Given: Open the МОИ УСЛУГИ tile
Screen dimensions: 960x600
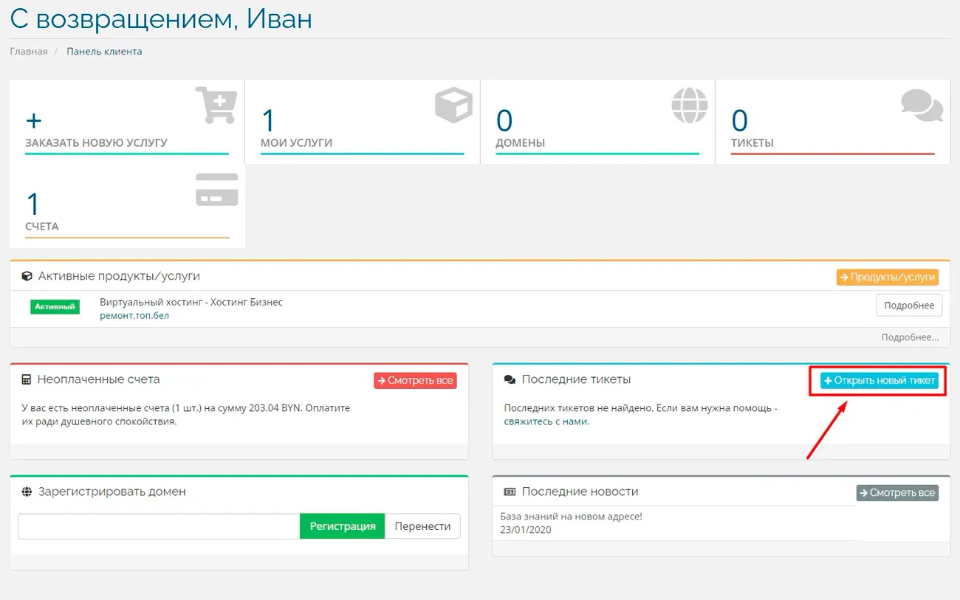Looking at the screenshot, I should [x=362, y=122].
